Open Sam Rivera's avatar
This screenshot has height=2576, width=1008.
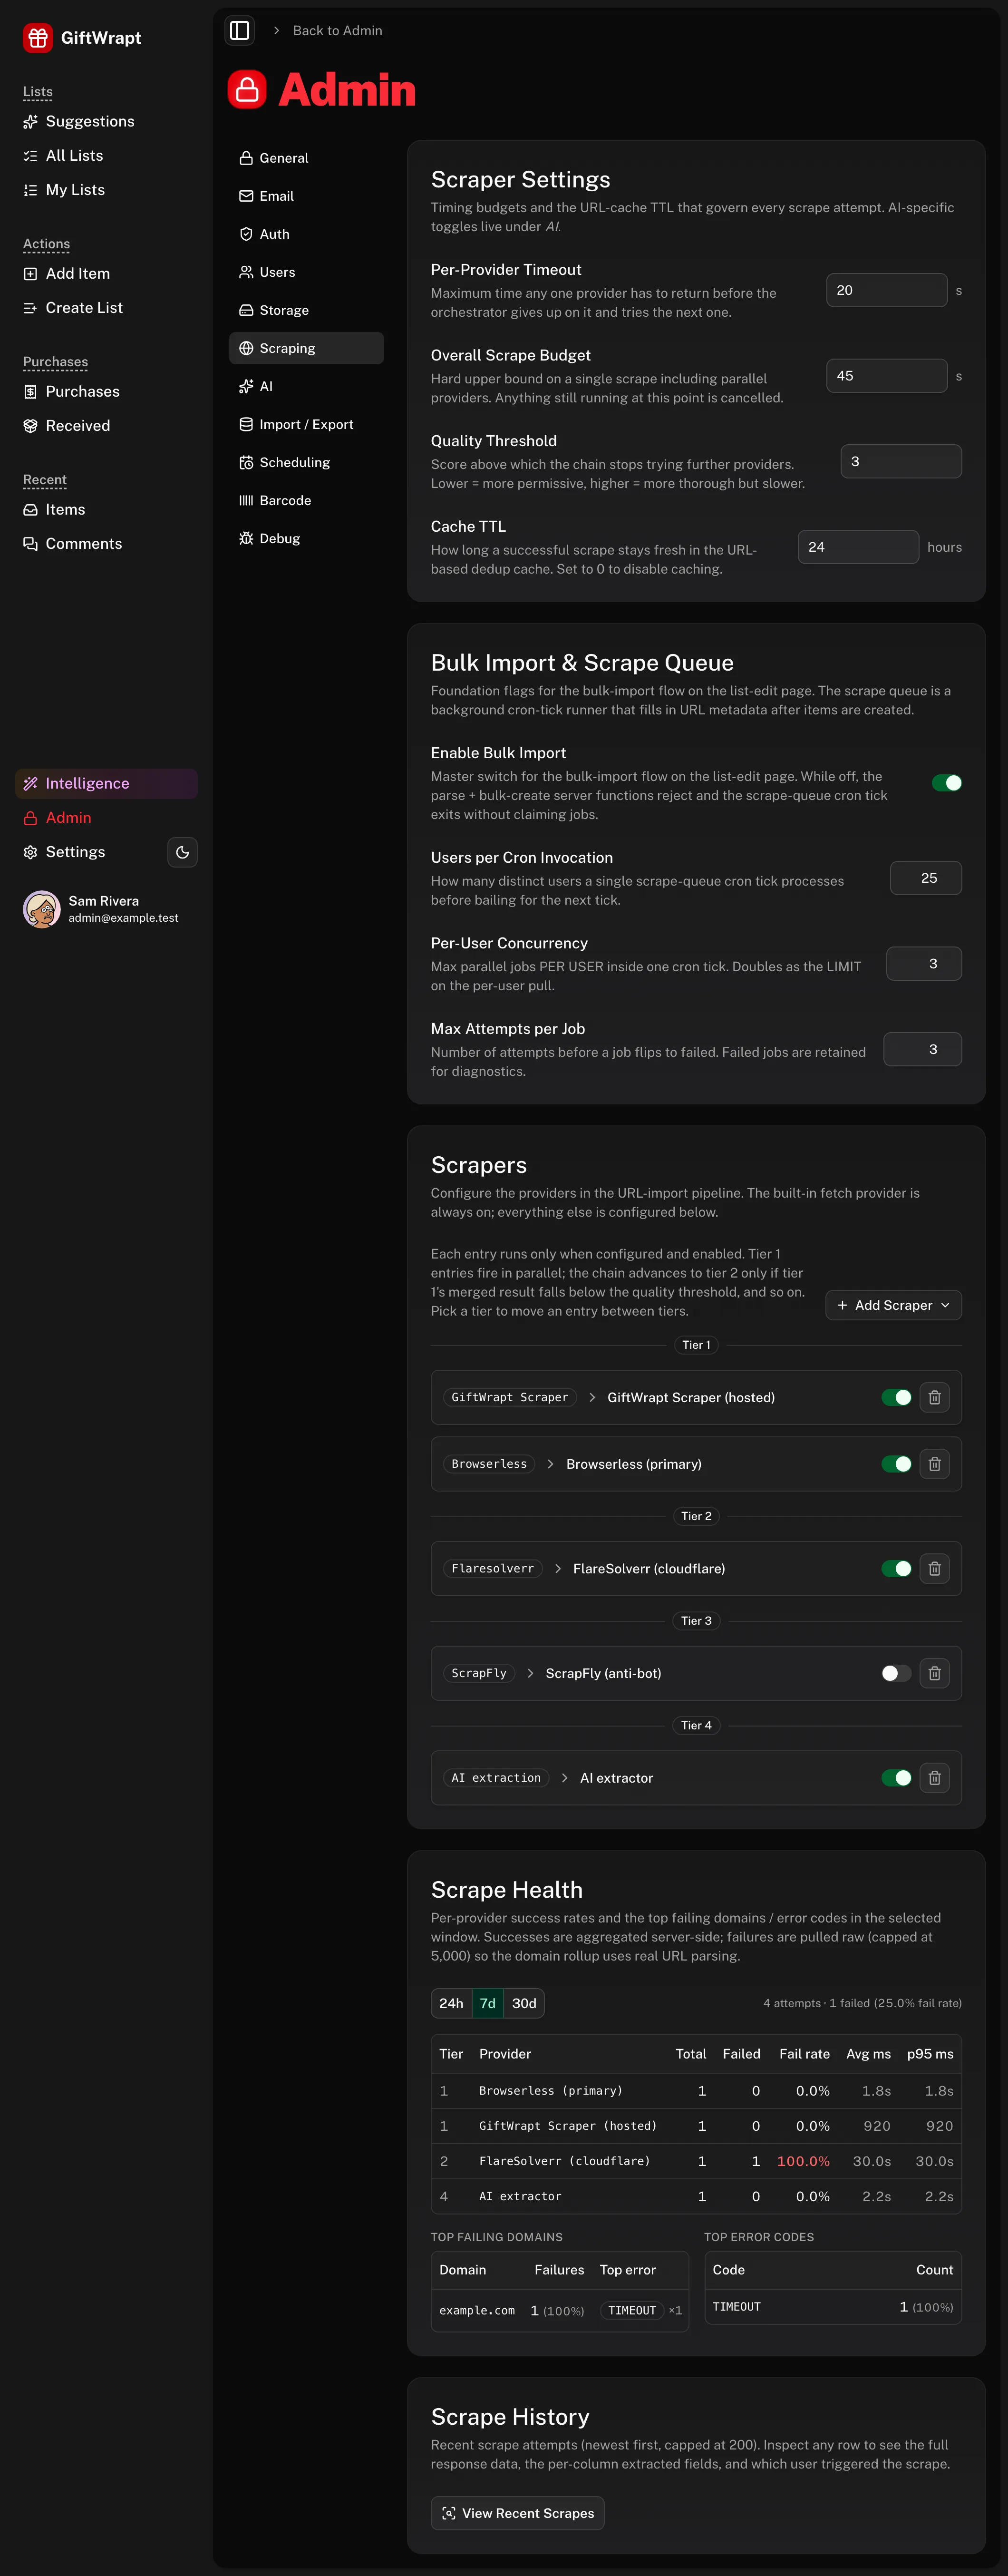[x=42, y=909]
